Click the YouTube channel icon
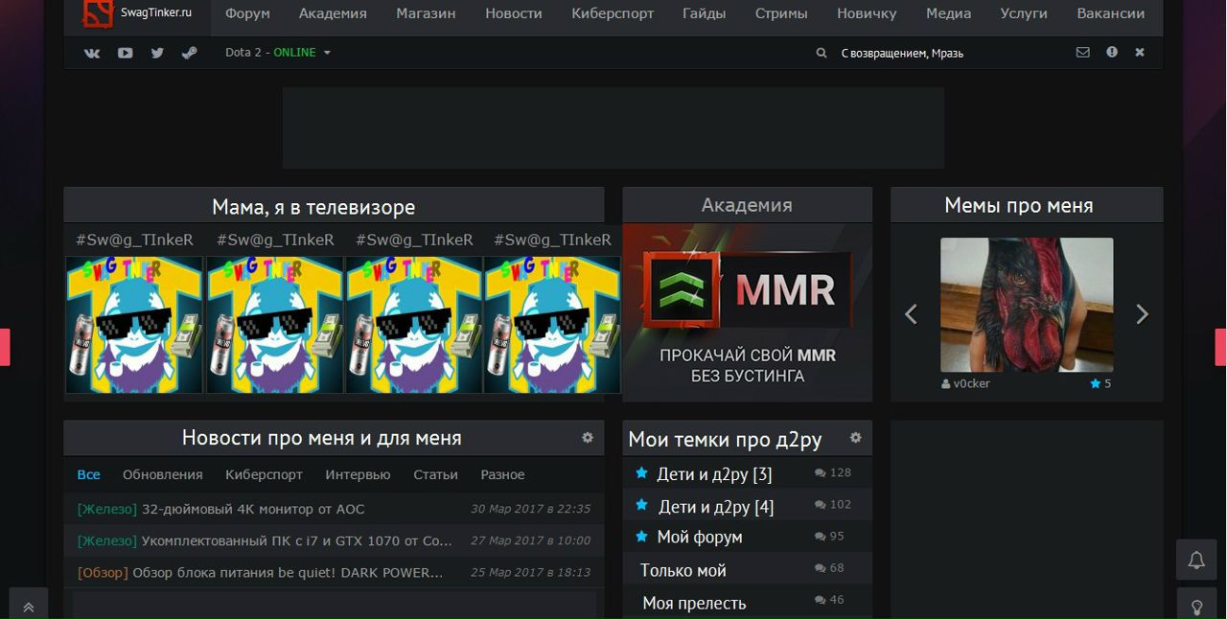The image size is (1227, 619). pyautogui.click(x=125, y=53)
